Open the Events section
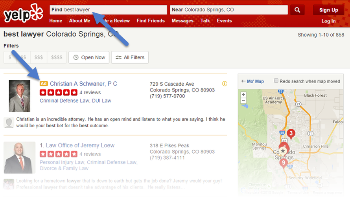 coord(224,21)
